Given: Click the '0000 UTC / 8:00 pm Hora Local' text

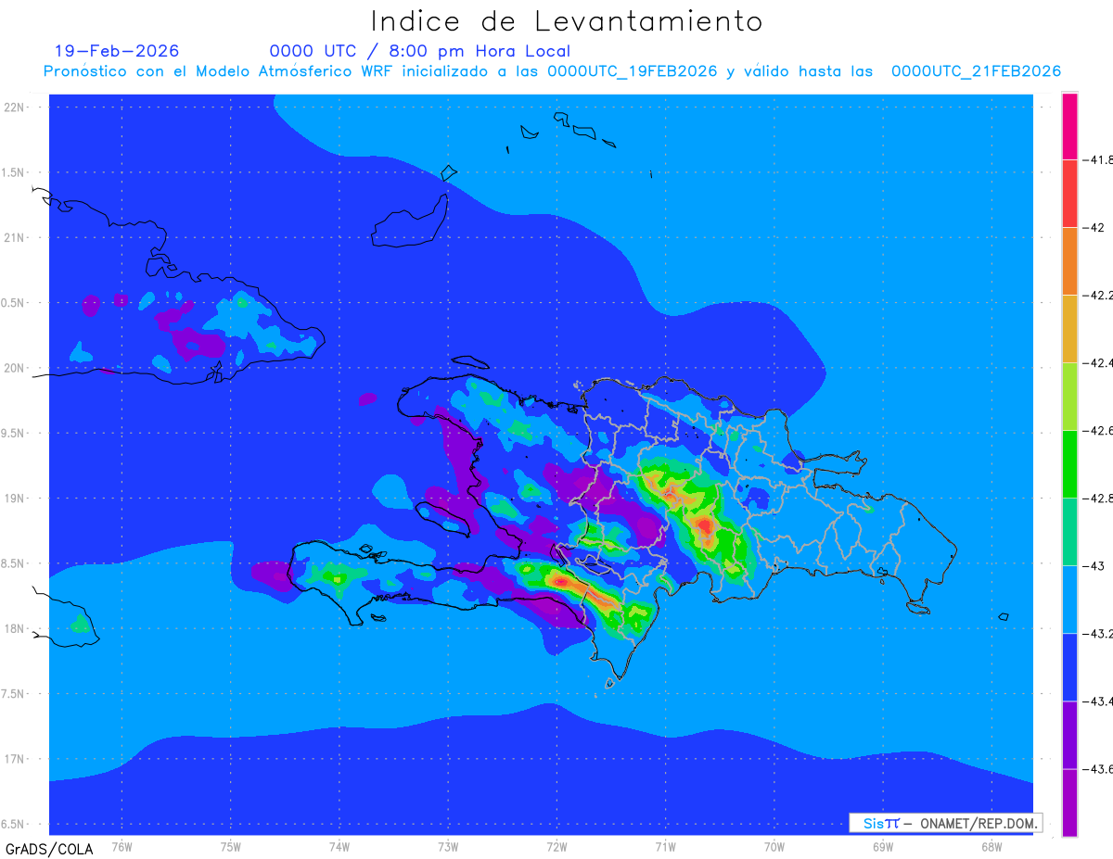Looking at the screenshot, I should point(420,51).
